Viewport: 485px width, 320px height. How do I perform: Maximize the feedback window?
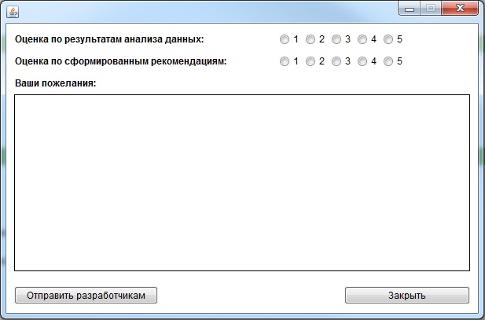pos(431,8)
